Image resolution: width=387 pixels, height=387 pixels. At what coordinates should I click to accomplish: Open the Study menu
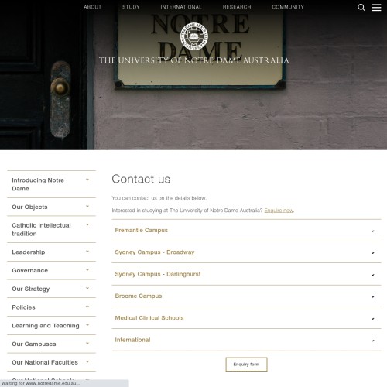(x=131, y=7)
